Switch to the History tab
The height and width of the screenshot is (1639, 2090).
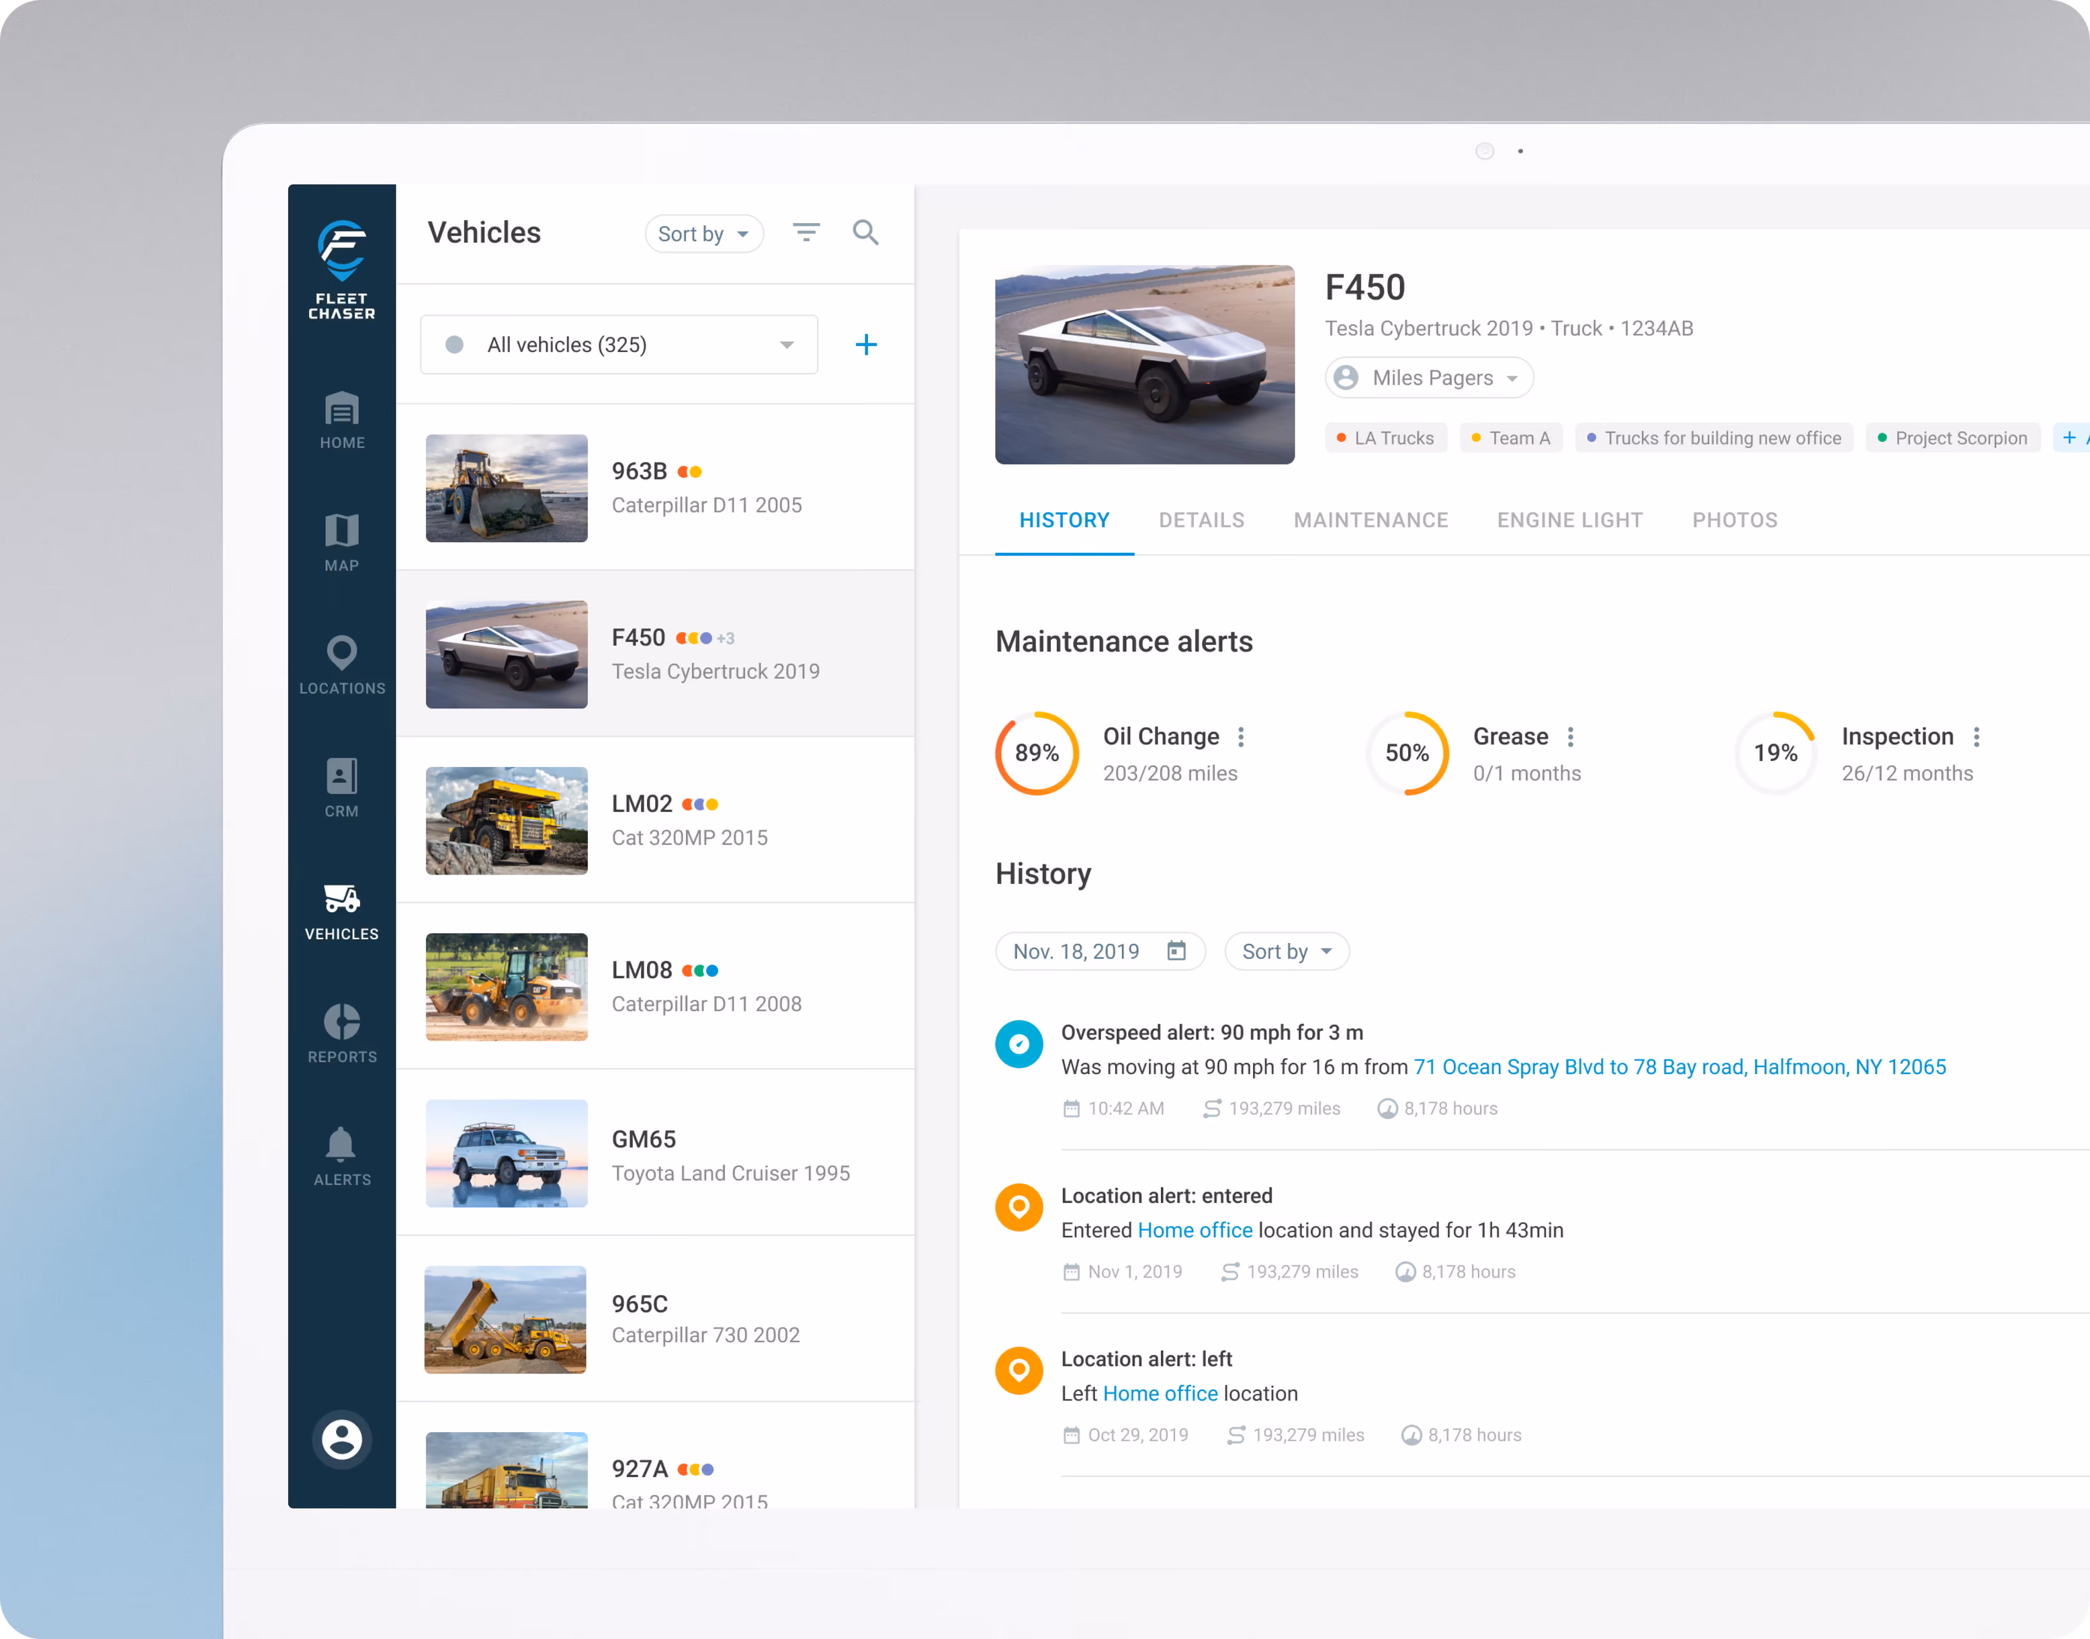coord(1064,520)
